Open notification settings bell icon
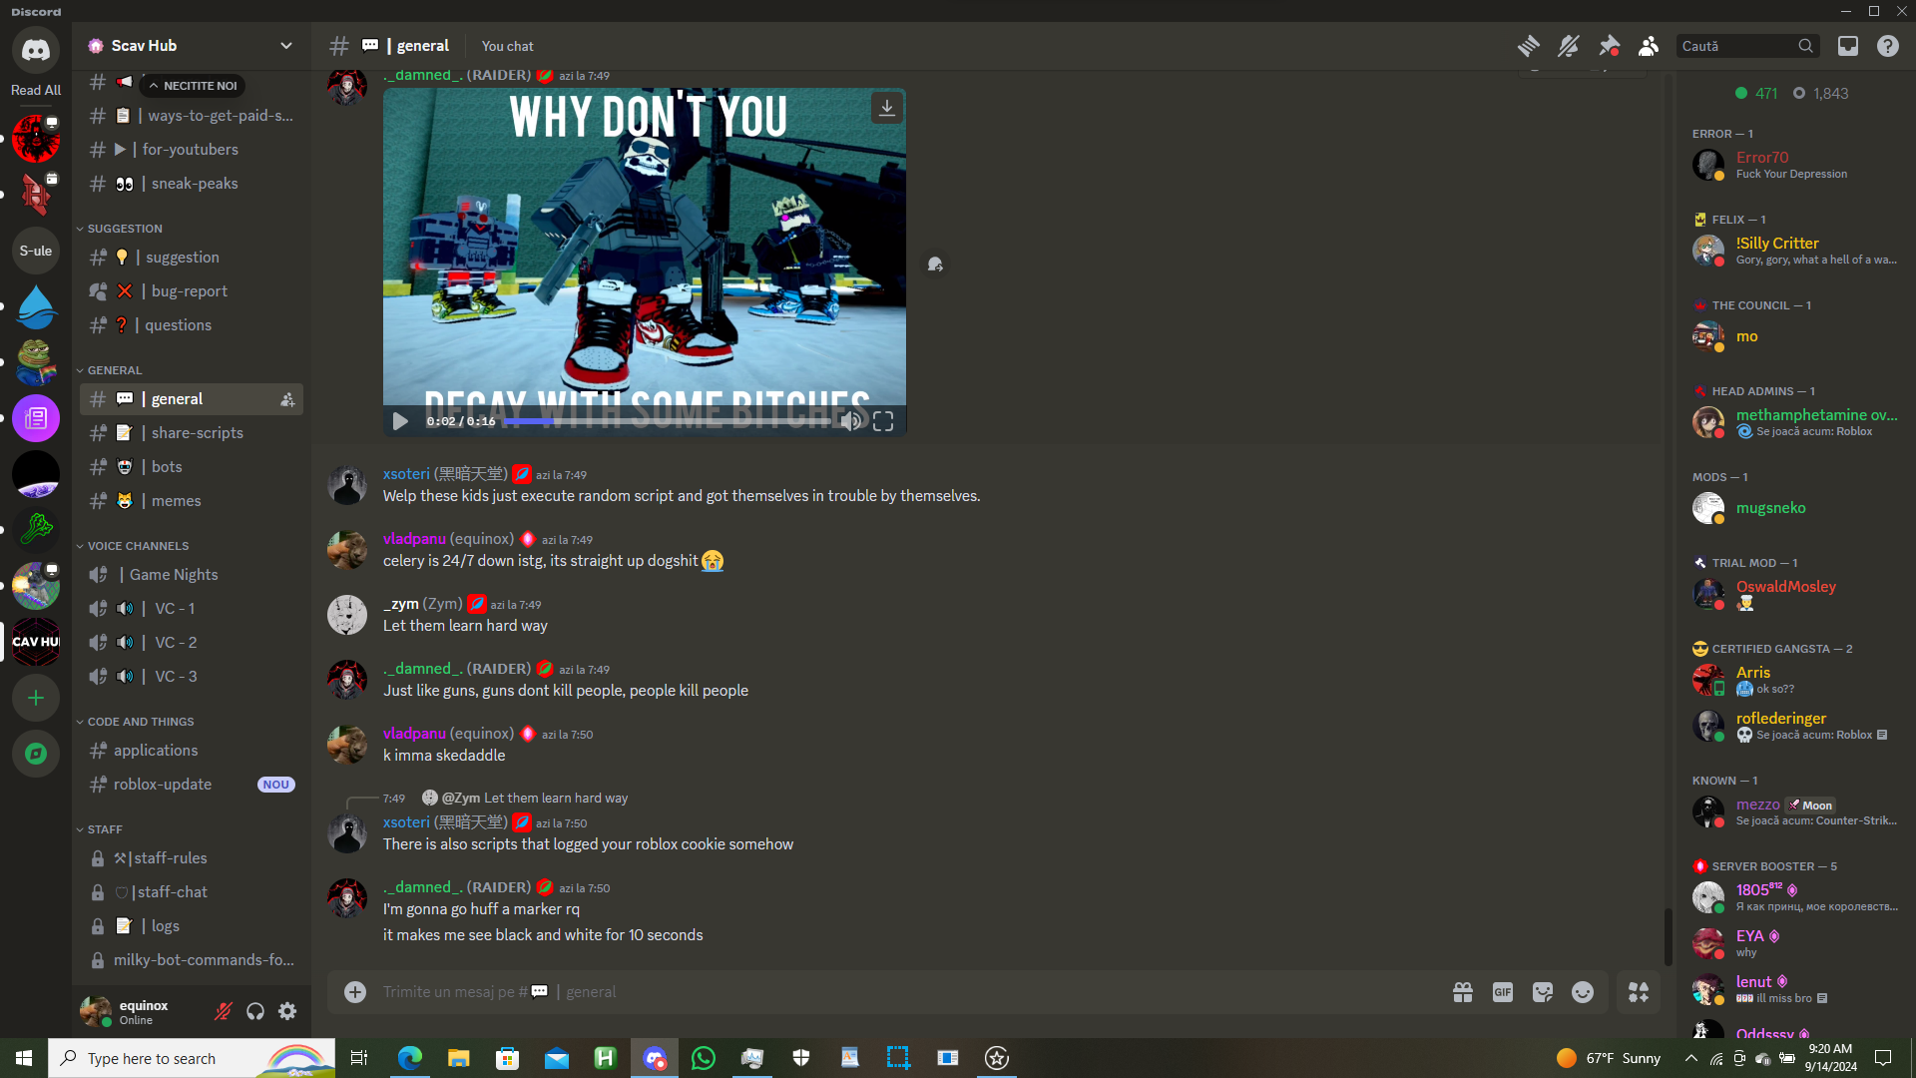This screenshot has height=1078, width=1916. 1568,46
